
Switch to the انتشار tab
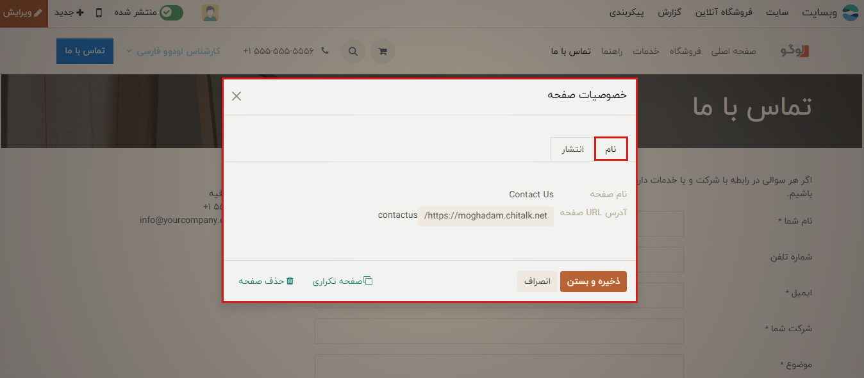(x=573, y=149)
